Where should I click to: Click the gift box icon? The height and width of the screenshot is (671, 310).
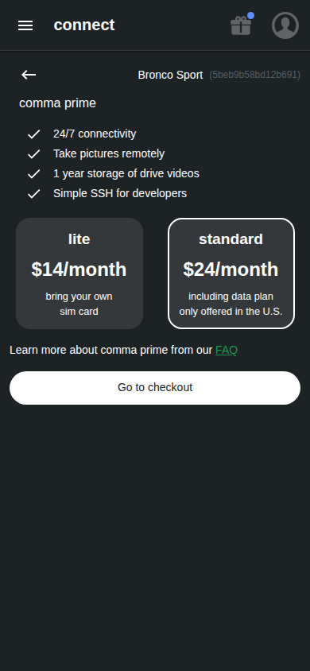tap(241, 25)
